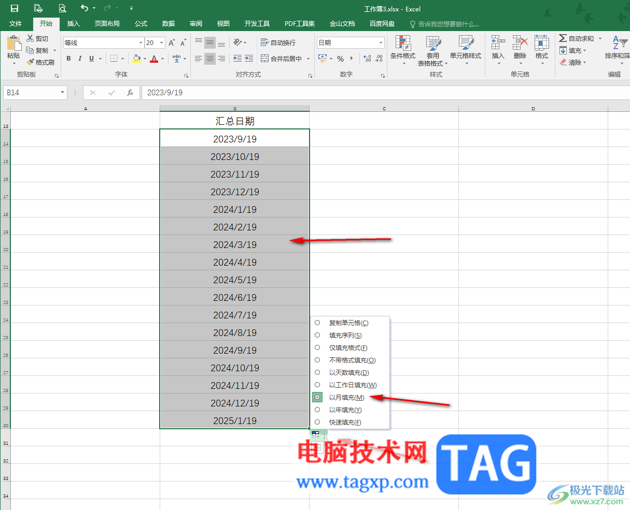Switch to the 插入 (Insert) ribbon tab
The width and height of the screenshot is (630, 510).
click(74, 24)
